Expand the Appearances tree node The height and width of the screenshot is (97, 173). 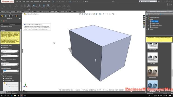coord(147,17)
